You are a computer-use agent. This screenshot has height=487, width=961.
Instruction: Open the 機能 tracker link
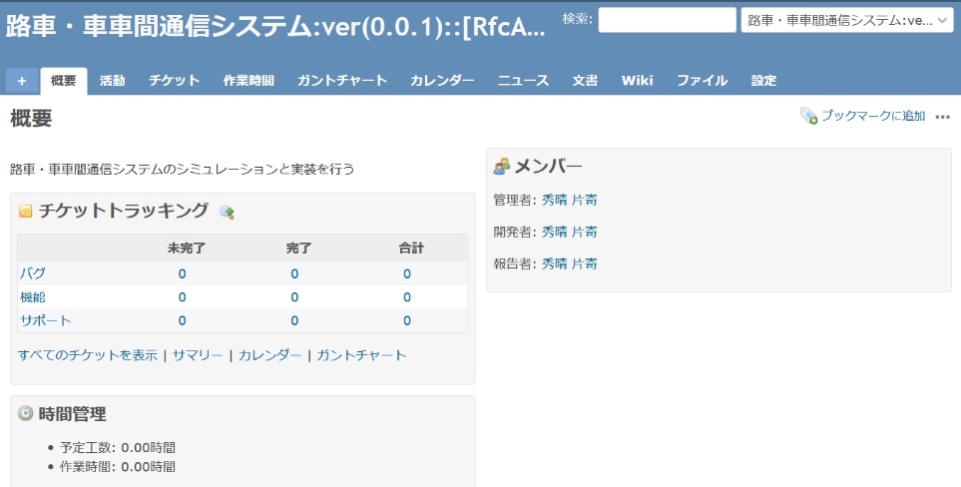pos(33,297)
